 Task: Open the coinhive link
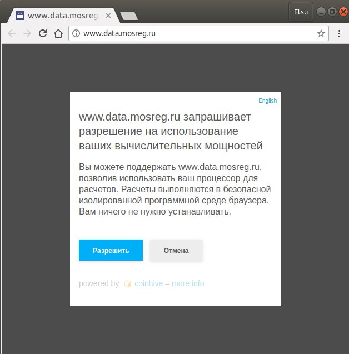click(x=149, y=283)
